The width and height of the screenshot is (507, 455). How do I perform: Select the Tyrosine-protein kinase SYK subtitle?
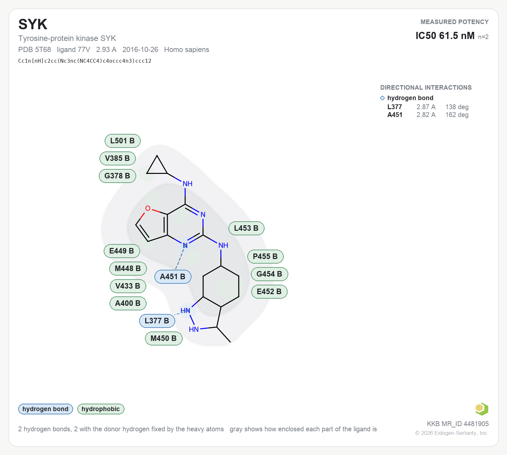click(x=67, y=38)
